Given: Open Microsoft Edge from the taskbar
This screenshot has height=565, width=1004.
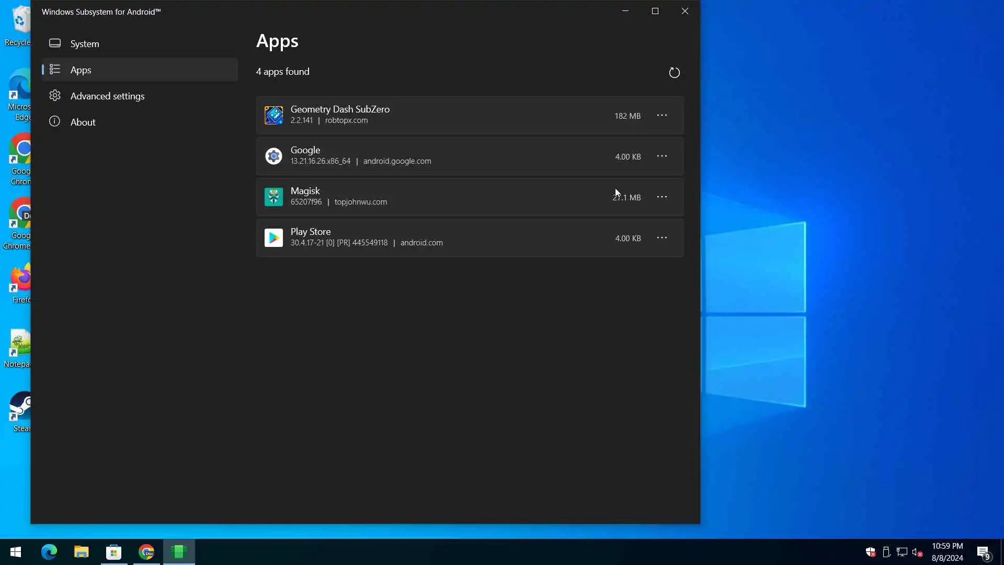Looking at the screenshot, I should 49,552.
